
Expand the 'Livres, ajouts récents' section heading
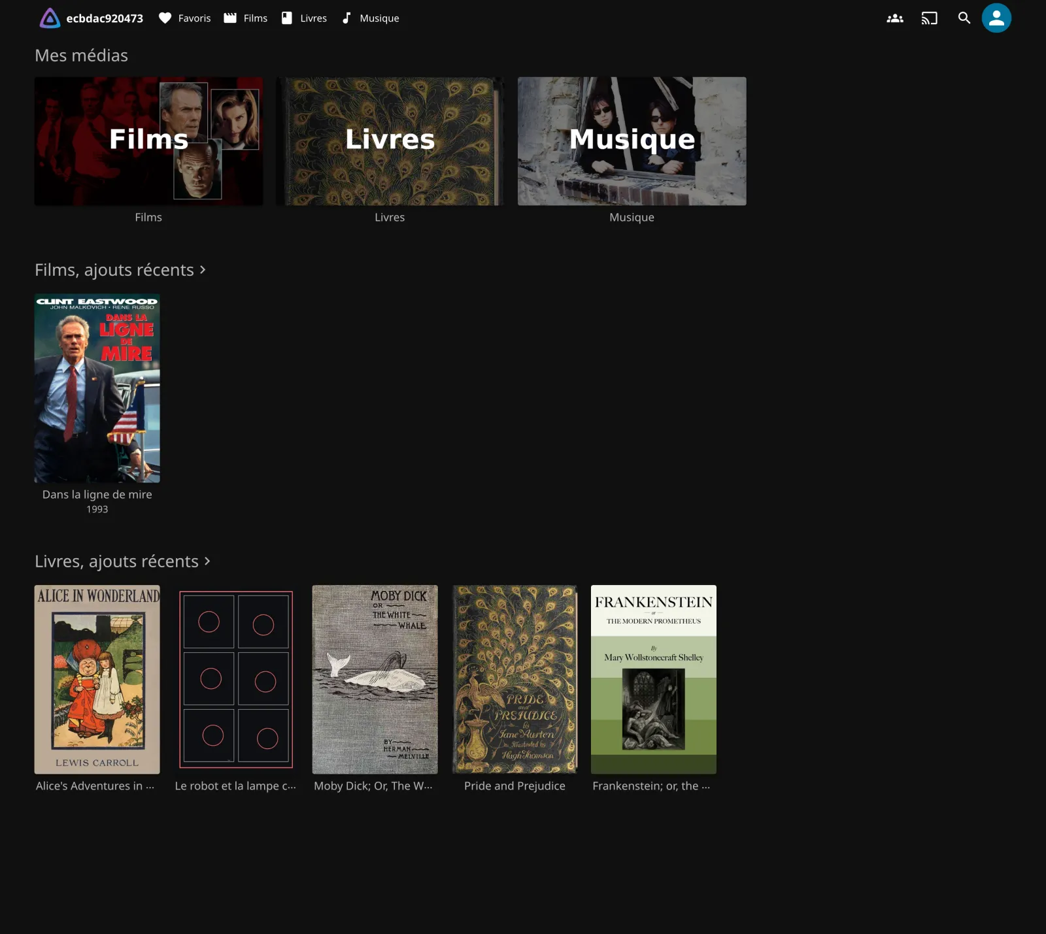(x=123, y=561)
